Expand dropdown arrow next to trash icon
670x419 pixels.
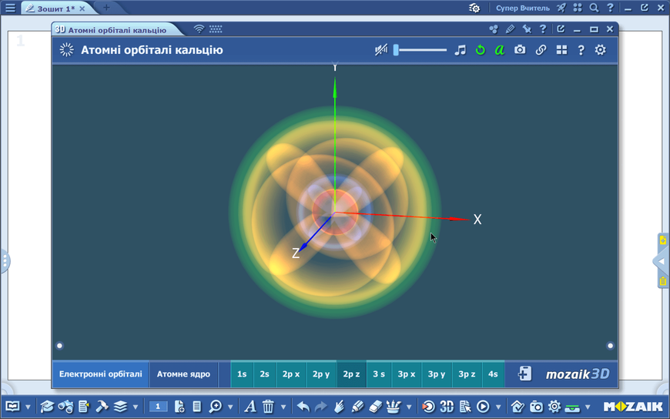coord(283,407)
